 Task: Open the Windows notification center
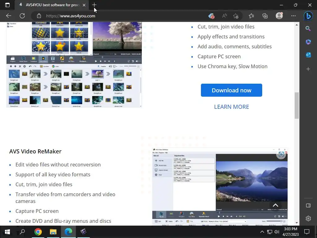pyautogui.click(x=307, y=232)
